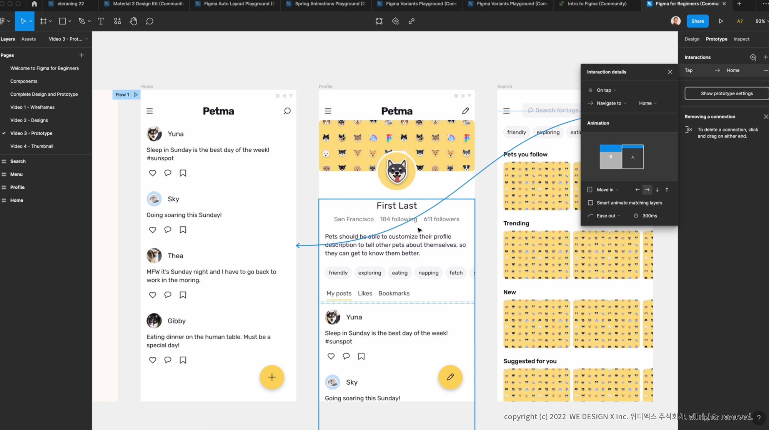Choose right arrow animation direction
This screenshot has height=430, width=769.
(647, 189)
